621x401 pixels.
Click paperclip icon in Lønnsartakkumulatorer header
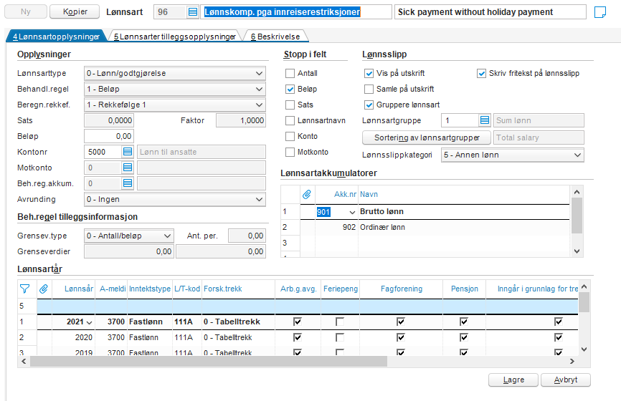click(306, 194)
